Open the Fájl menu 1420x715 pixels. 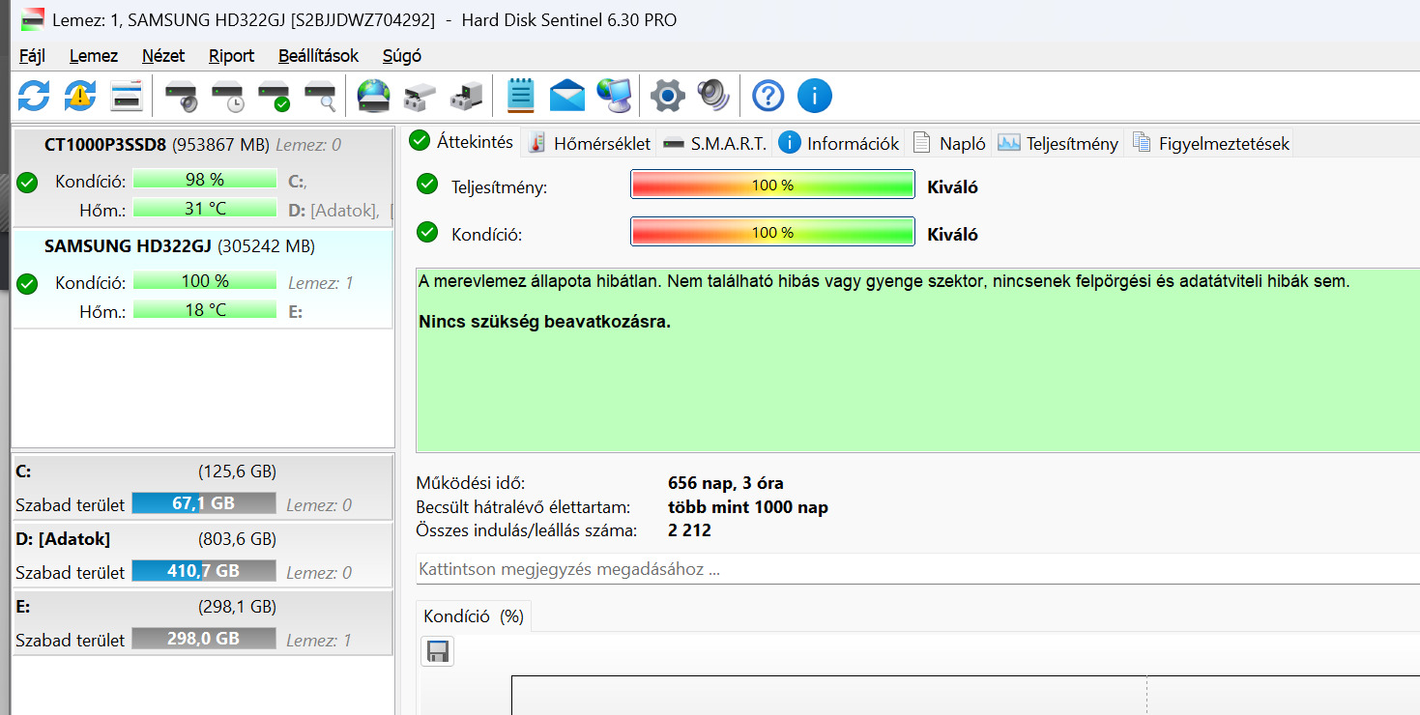pyautogui.click(x=32, y=56)
